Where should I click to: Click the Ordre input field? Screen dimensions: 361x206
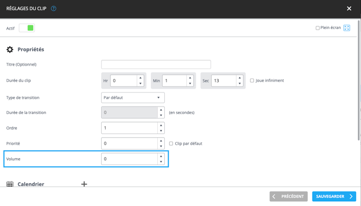[x=129, y=128]
